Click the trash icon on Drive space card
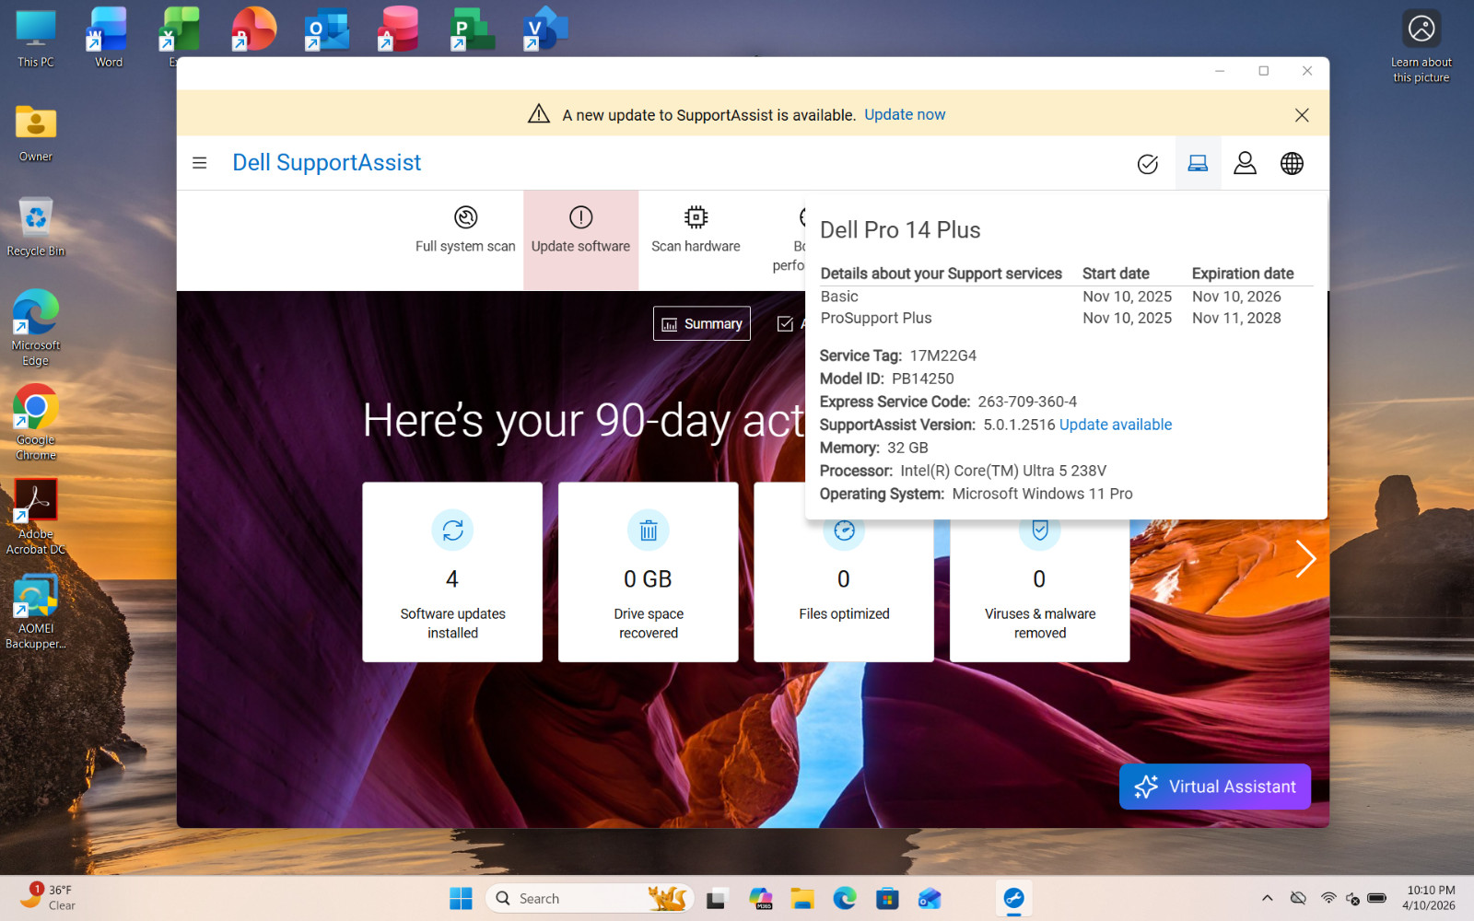 649,530
